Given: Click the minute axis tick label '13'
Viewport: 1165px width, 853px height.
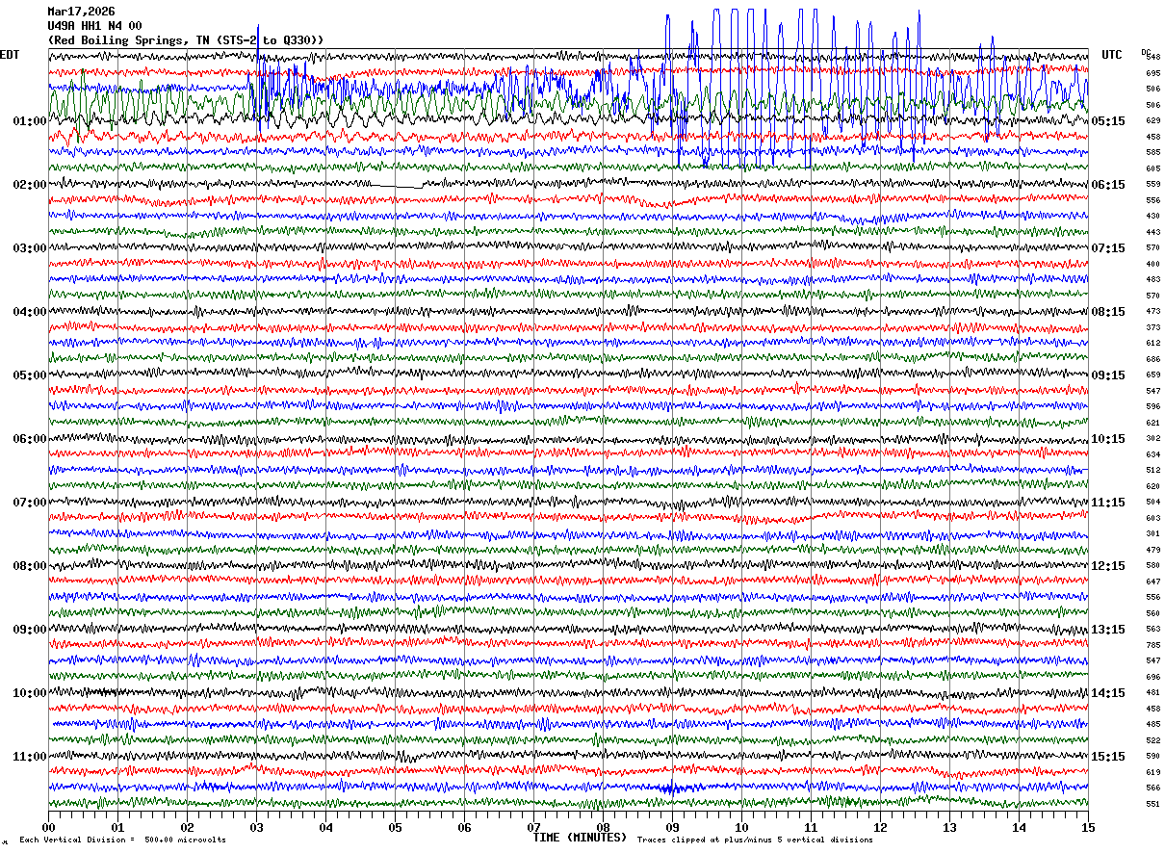Looking at the screenshot, I should point(949,827).
